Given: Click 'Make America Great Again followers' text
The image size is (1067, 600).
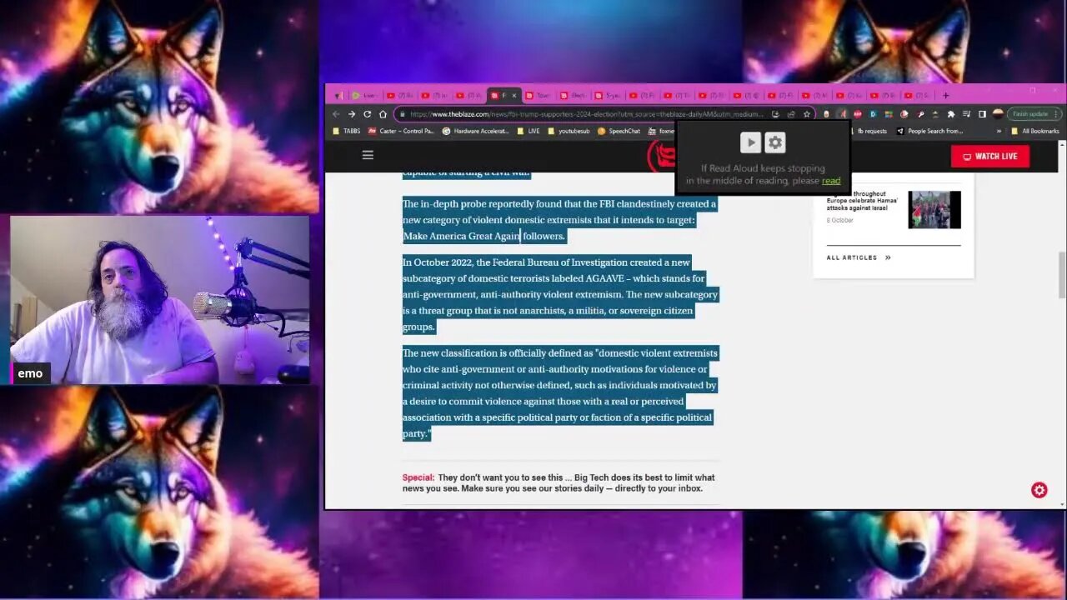Looking at the screenshot, I should (x=483, y=236).
